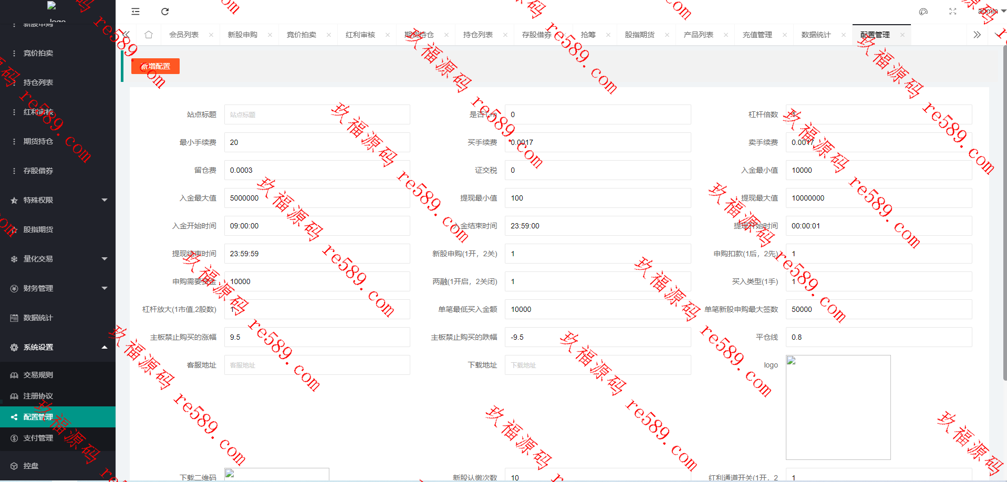Close the 股指期货 tab
1007x482 pixels.
pos(667,35)
